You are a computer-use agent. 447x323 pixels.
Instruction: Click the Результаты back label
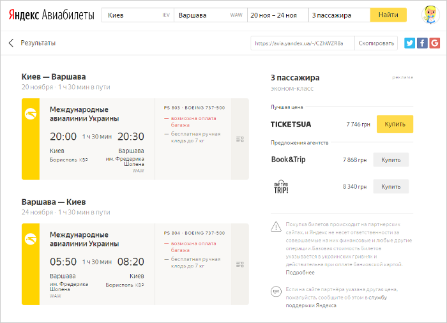coord(38,43)
